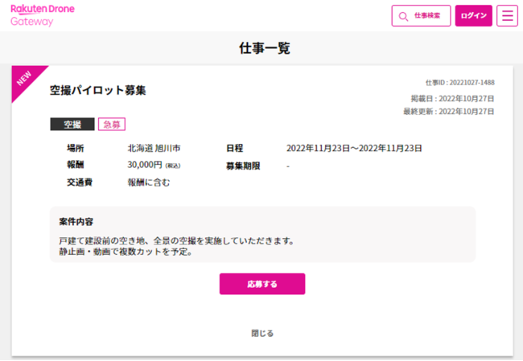
Task: Open the hamburger menu
Action: 507,16
